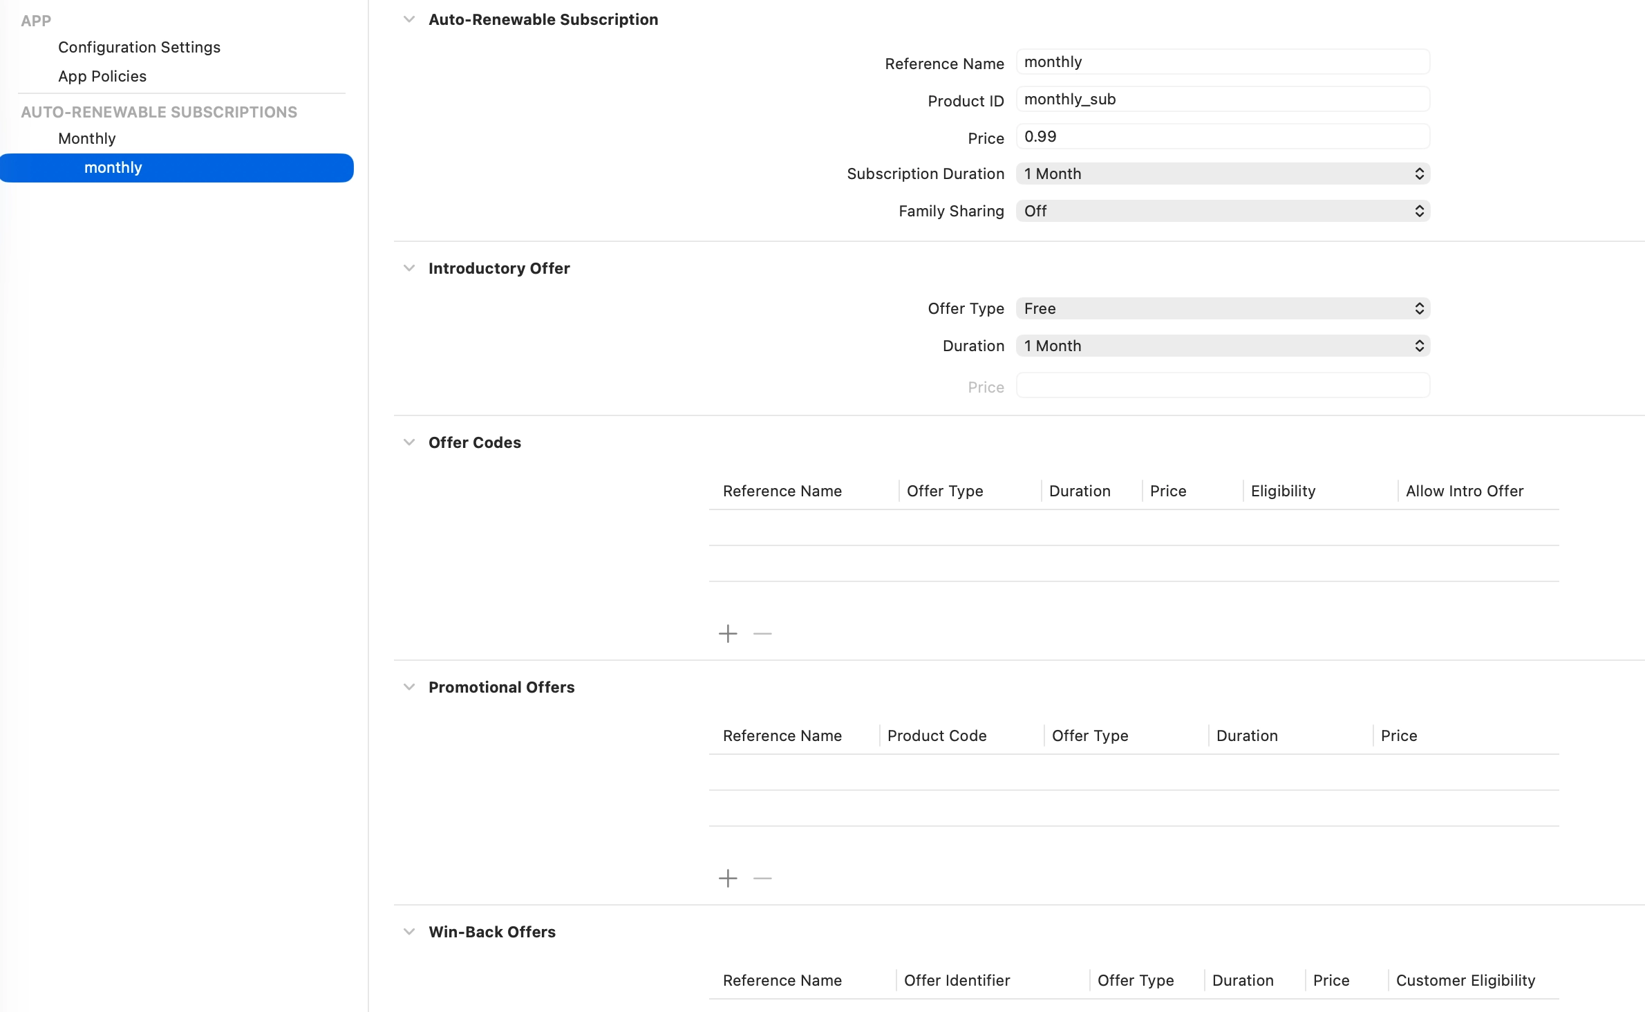This screenshot has width=1645, height=1012.
Task: Click the Reference Name text field
Action: (x=1222, y=62)
